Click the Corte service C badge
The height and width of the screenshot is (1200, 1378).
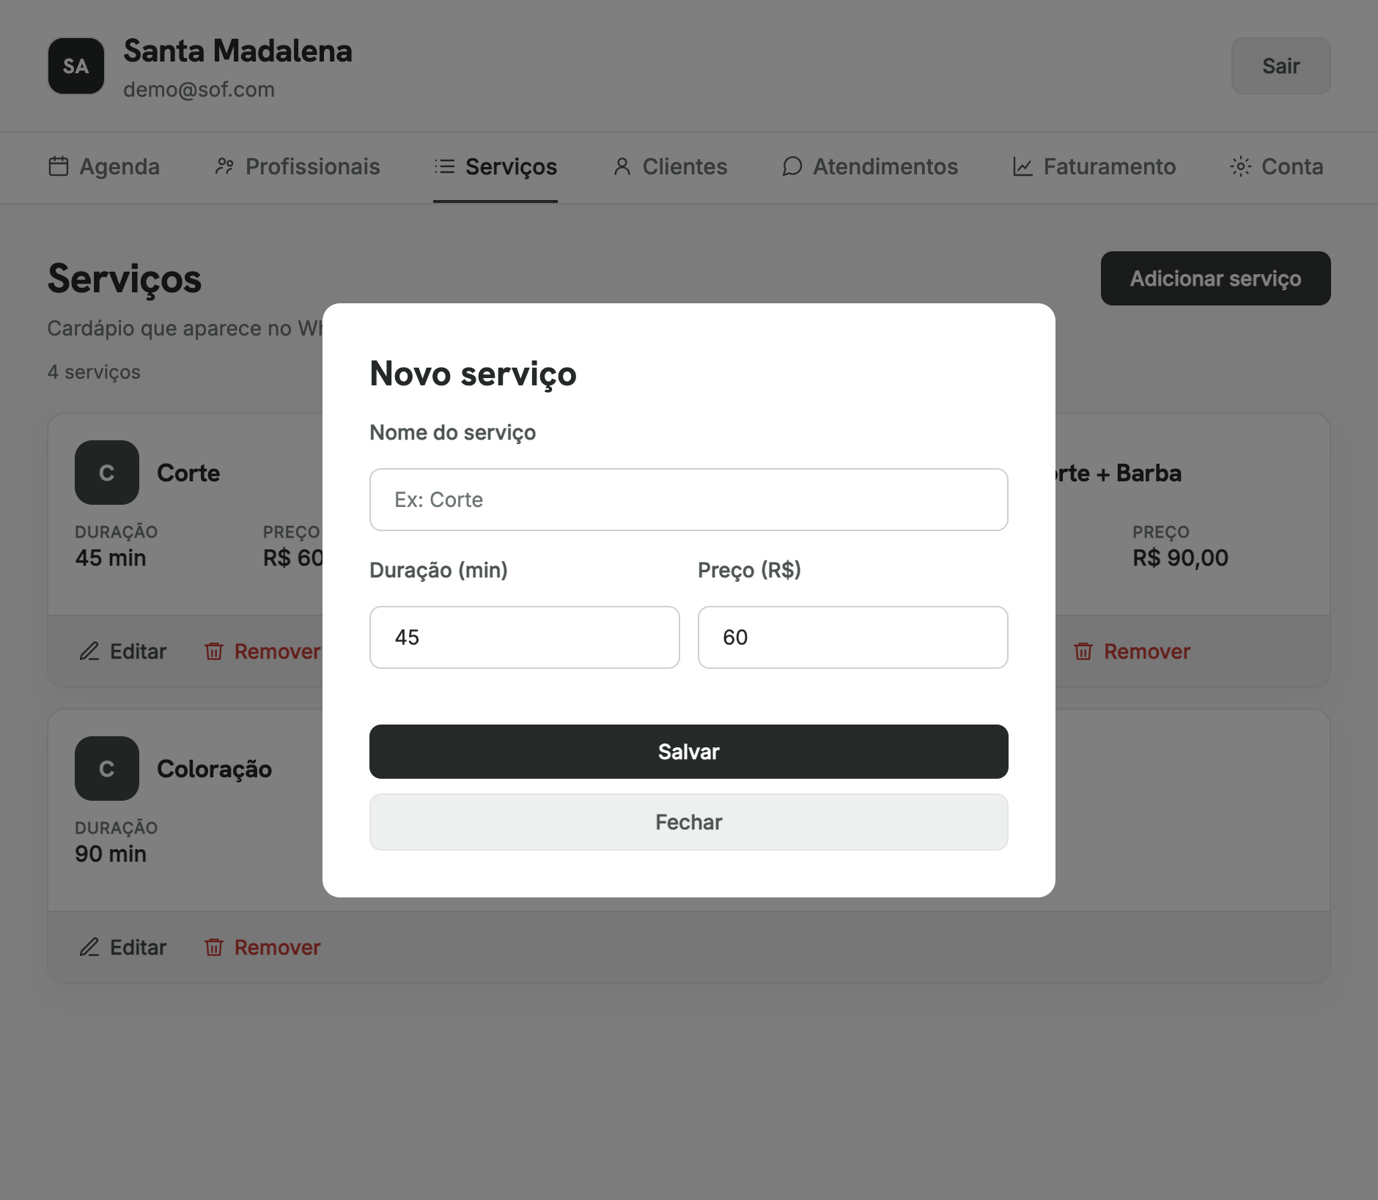107,473
